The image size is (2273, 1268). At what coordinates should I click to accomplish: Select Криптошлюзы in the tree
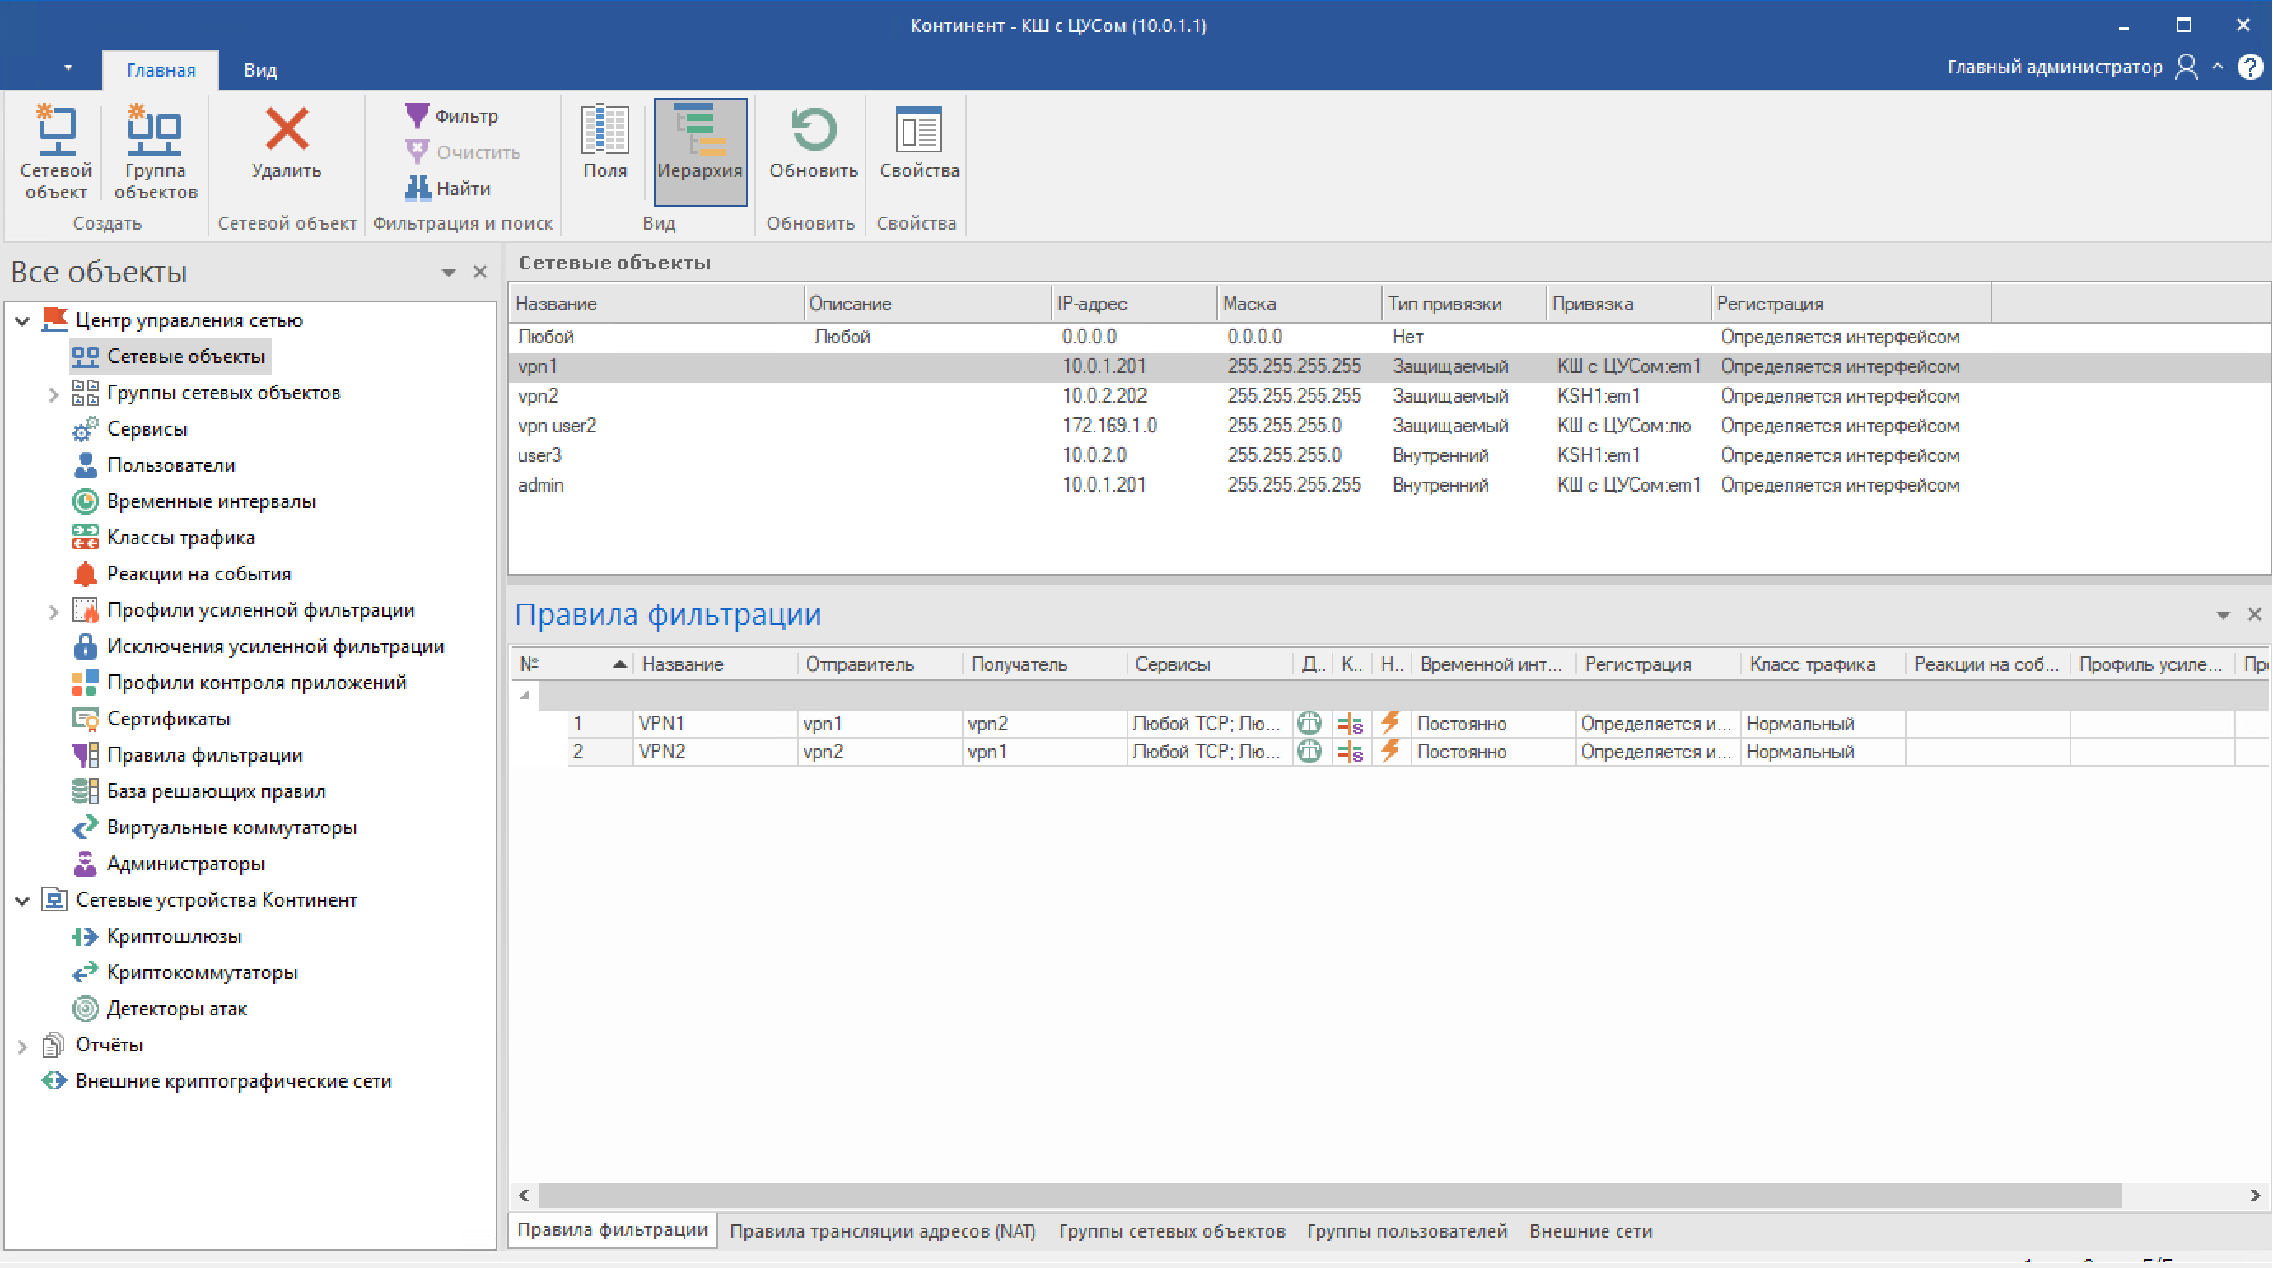[x=174, y=936]
